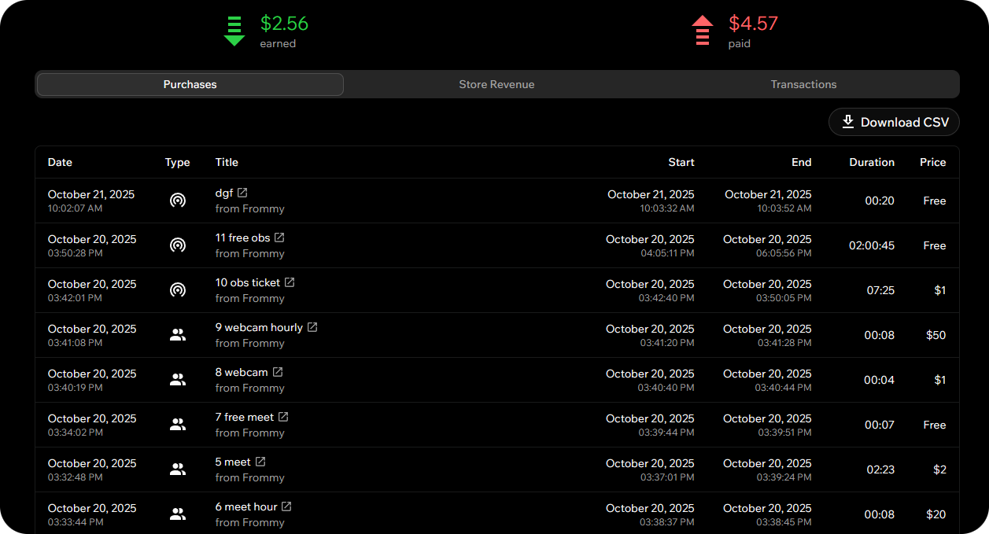Viewport: 989px width, 534px height.
Task: Switch to the Store Revenue tab
Action: tap(496, 84)
